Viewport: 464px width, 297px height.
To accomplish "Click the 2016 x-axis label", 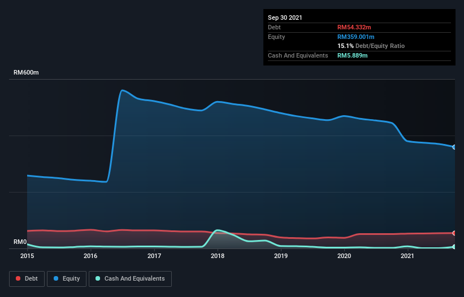I will (90, 256).
